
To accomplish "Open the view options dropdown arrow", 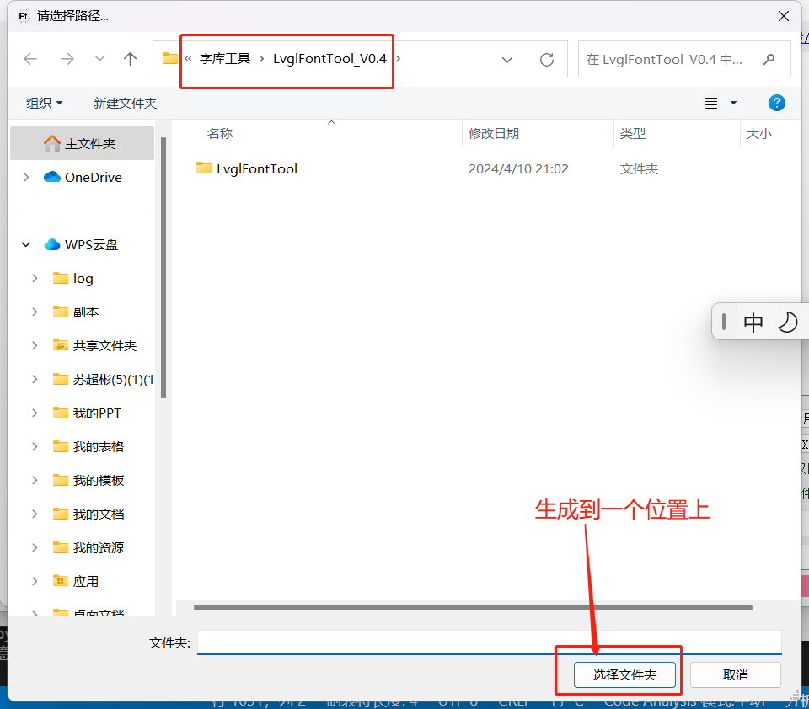I will [733, 103].
